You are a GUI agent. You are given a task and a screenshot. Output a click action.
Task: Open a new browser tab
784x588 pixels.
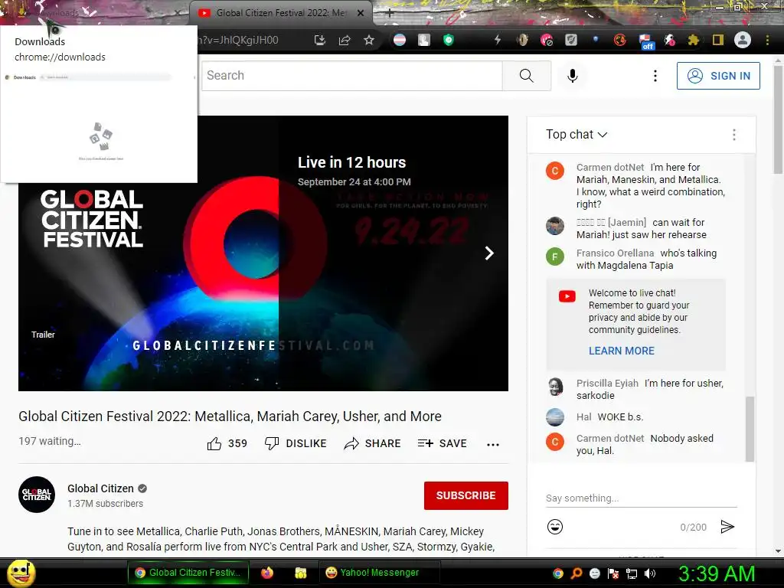[390, 14]
